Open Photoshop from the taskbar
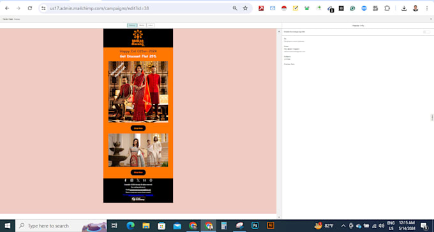The image size is (434, 232). coord(255,226)
